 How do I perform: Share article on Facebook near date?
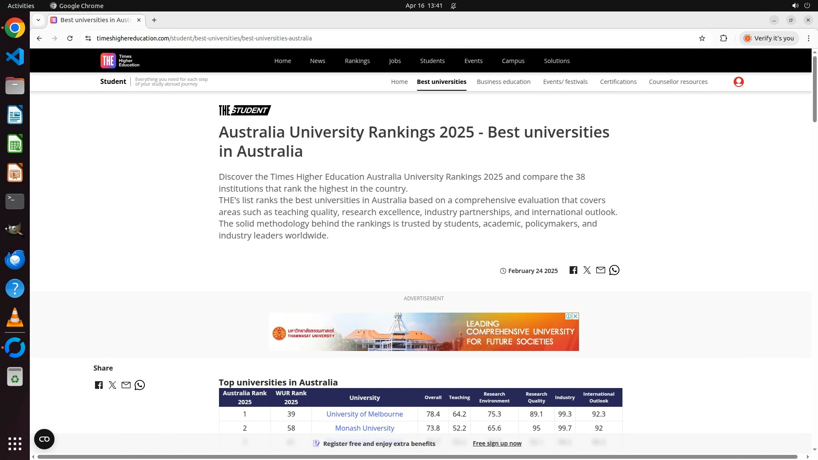click(573, 270)
